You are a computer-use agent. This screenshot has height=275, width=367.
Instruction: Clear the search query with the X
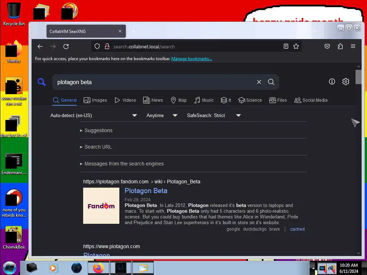tap(259, 82)
